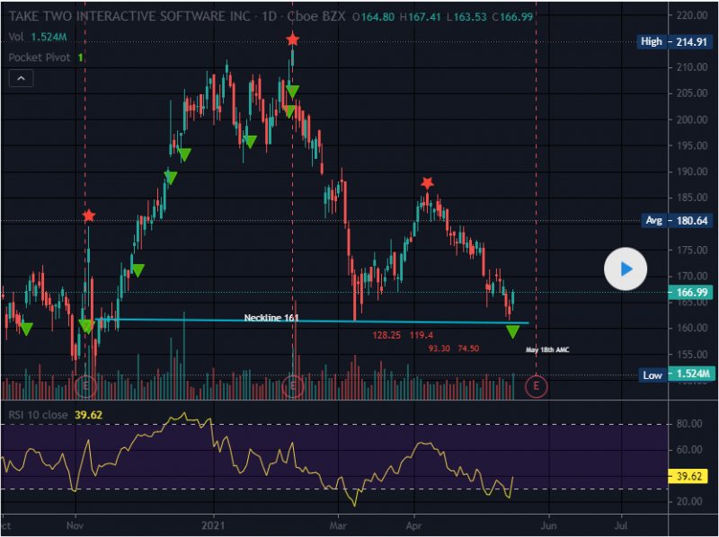719x537 pixels.
Task: Click the 80.00 level on the RSI axis
Action: 689,424
